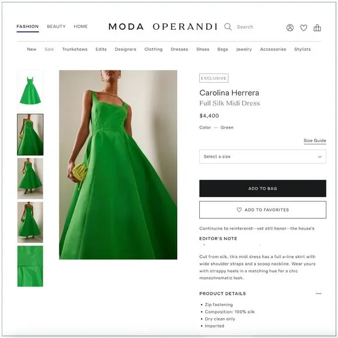Switch to the Home tab
338x338 pixels.
point(80,26)
